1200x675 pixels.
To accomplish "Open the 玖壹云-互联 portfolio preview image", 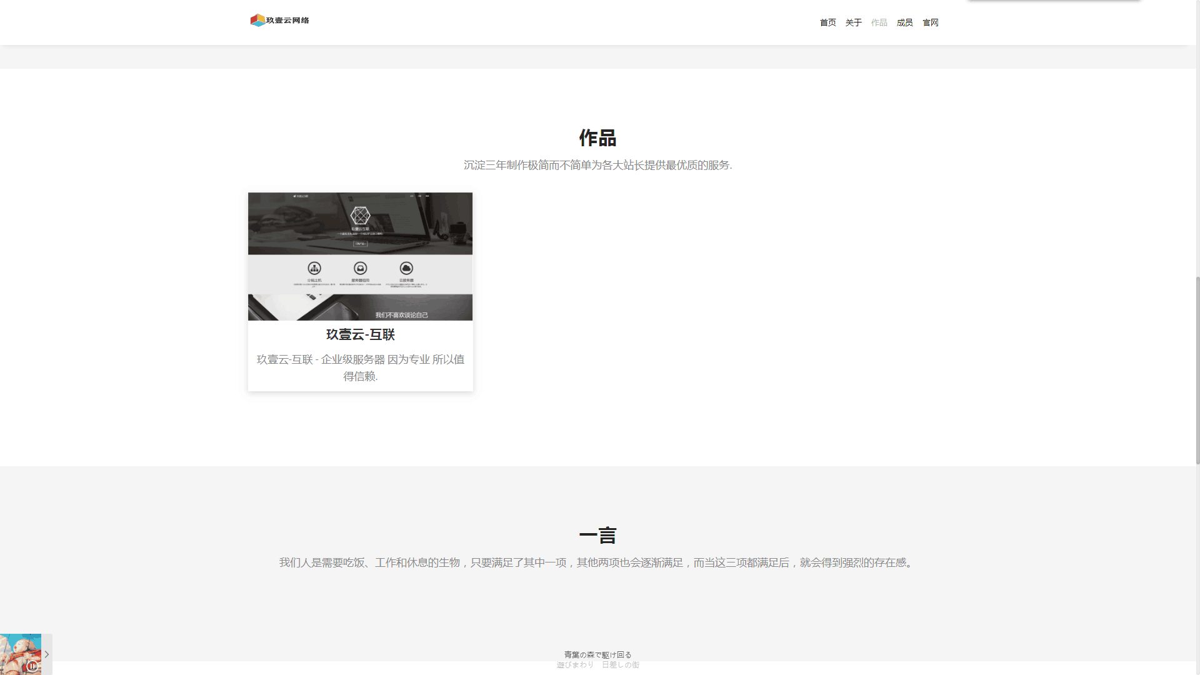I will click(x=360, y=256).
